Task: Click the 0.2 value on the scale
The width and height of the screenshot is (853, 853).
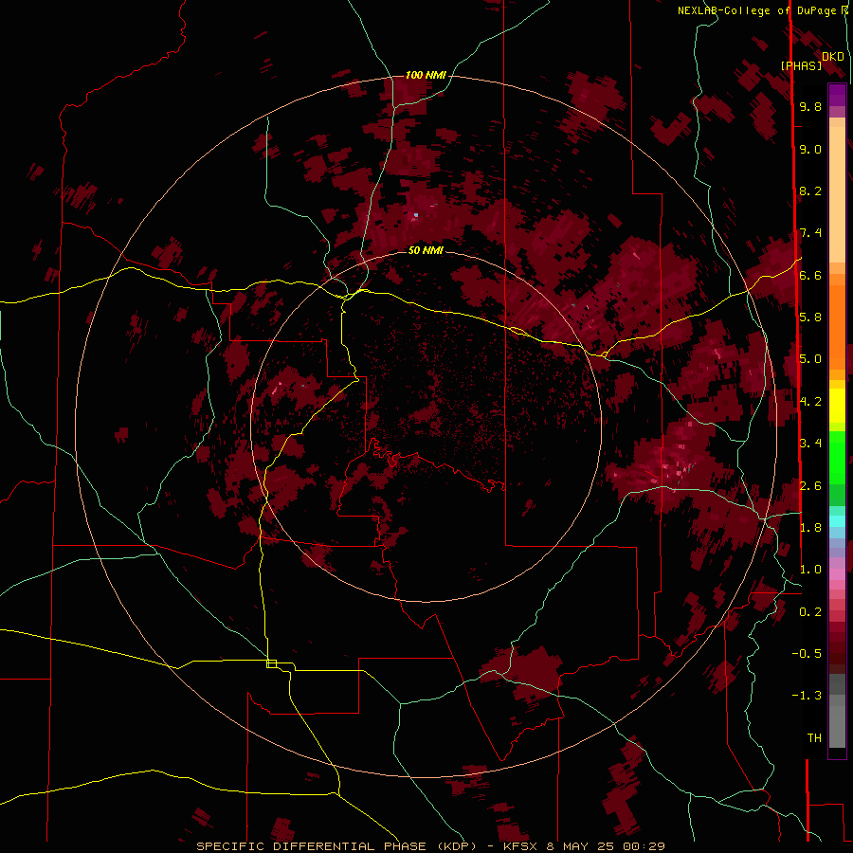Action: click(x=810, y=612)
